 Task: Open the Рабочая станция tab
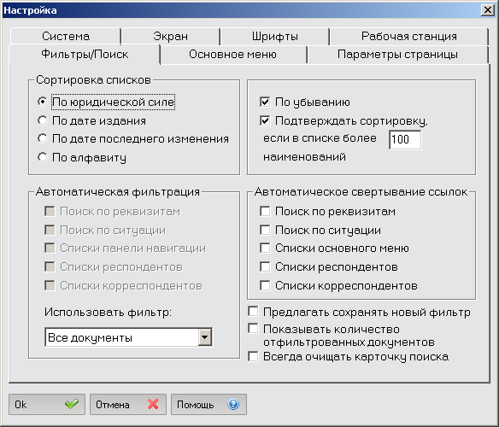point(409,36)
